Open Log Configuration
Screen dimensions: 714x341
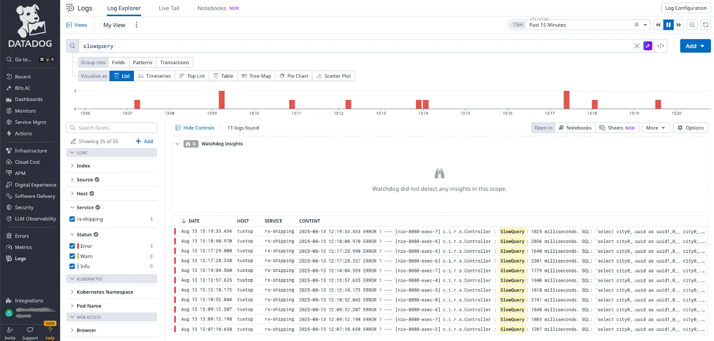coord(686,8)
